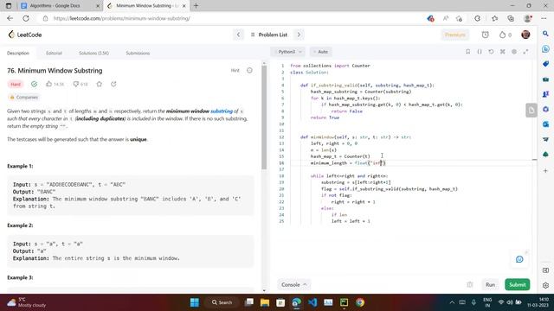Go to previous problem arrow
The width and height of the screenshot is (554, 311).
pos(239,35)
